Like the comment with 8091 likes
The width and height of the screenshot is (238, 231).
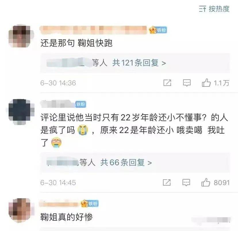[x=206, y=182]
